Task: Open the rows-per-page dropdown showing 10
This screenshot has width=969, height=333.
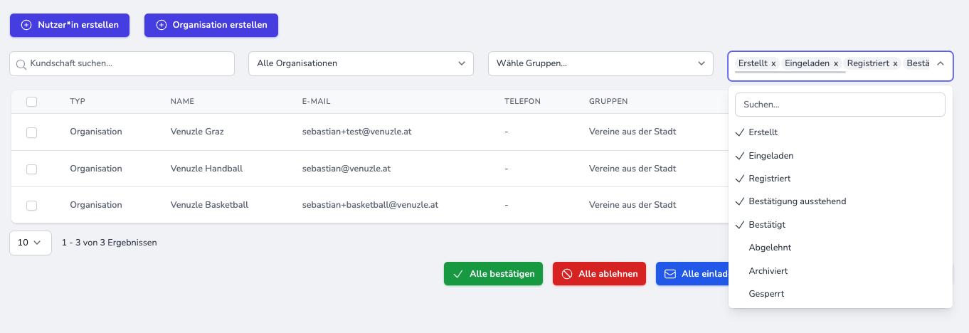Action: [31, 243]
